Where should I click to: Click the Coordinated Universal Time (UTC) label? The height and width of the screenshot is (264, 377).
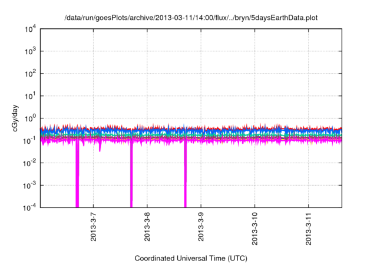191,258
